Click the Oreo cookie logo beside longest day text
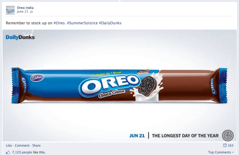The width and height of the screenshot is (239, 155). tap(228, 135)
